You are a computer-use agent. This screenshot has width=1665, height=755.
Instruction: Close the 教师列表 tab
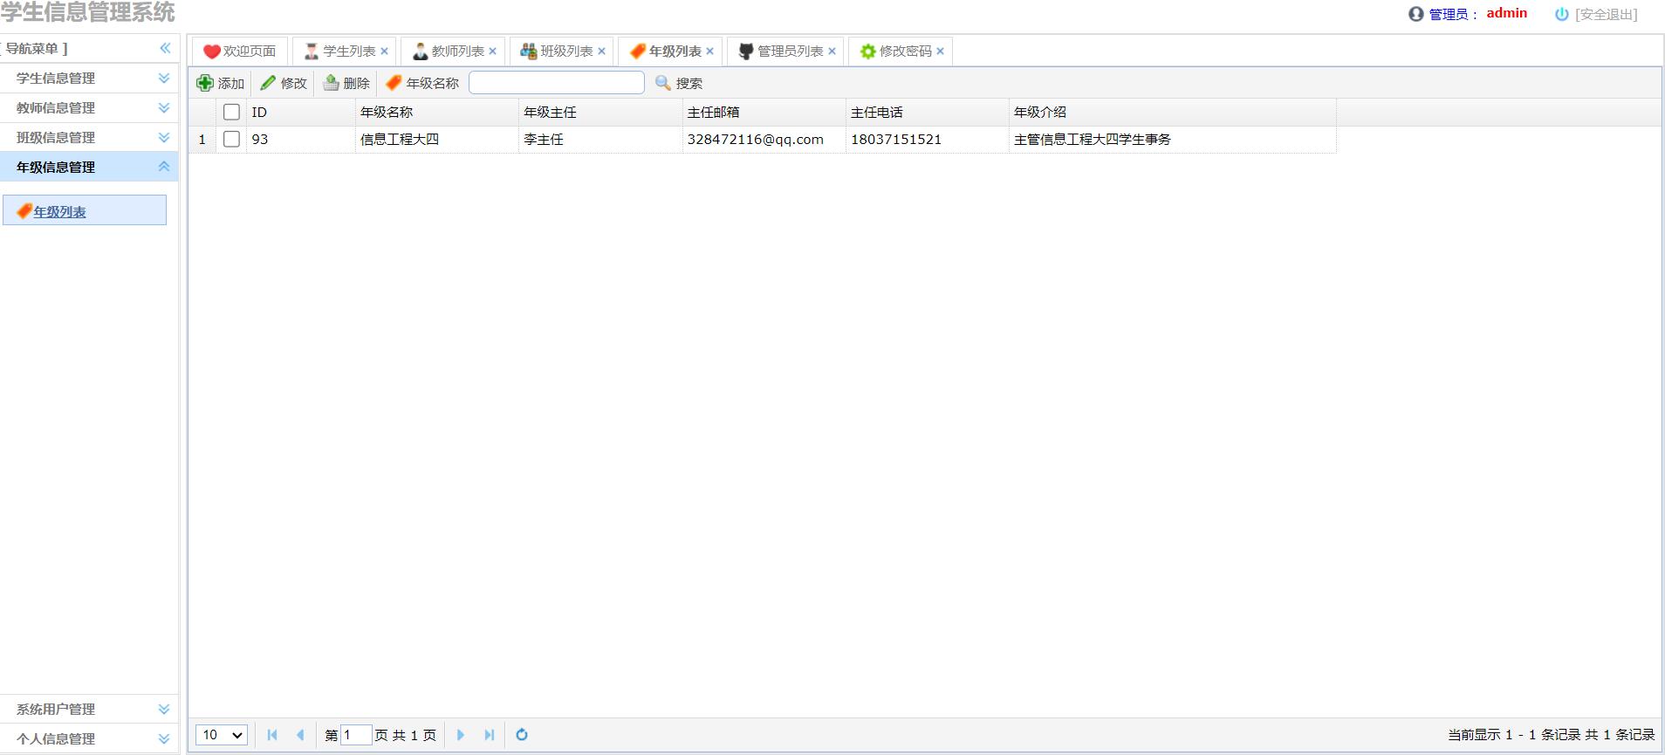tap(492, 51)
